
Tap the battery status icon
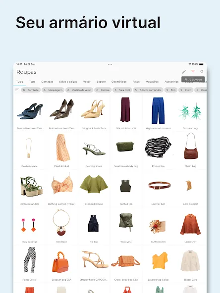coord(201,64)
